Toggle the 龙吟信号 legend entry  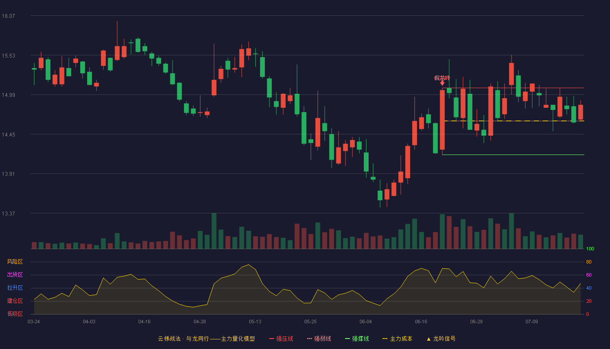pyautogui.click(x=441, y=339)
